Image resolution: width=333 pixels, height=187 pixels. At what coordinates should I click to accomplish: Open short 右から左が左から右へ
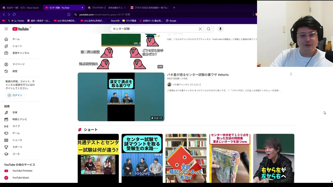tap(274, 158)
